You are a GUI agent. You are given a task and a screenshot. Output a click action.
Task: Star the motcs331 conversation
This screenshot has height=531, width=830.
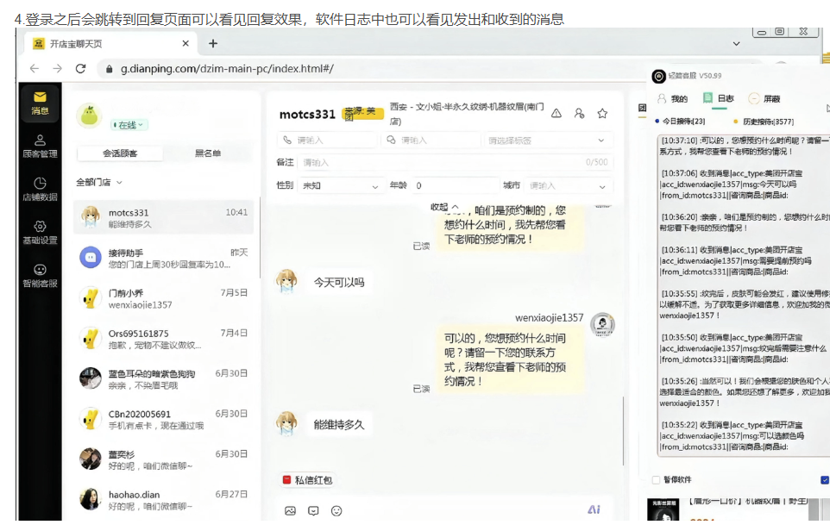602,113
